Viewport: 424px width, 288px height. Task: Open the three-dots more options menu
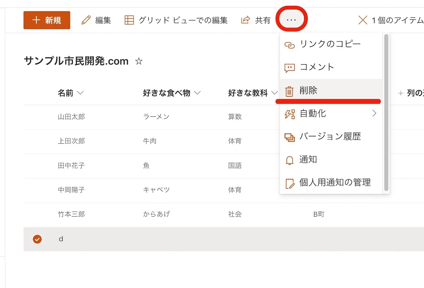[x=291, y=20]
